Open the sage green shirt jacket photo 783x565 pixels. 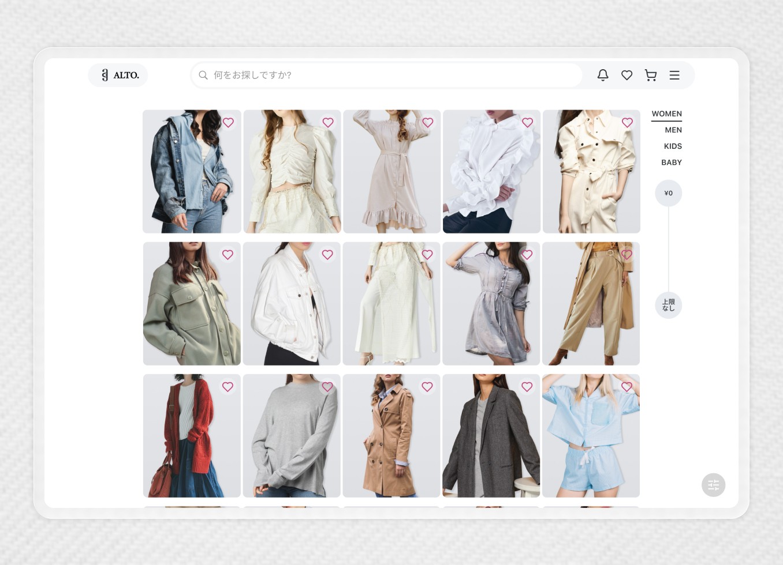pyautogui.click(x=192, y=304)
